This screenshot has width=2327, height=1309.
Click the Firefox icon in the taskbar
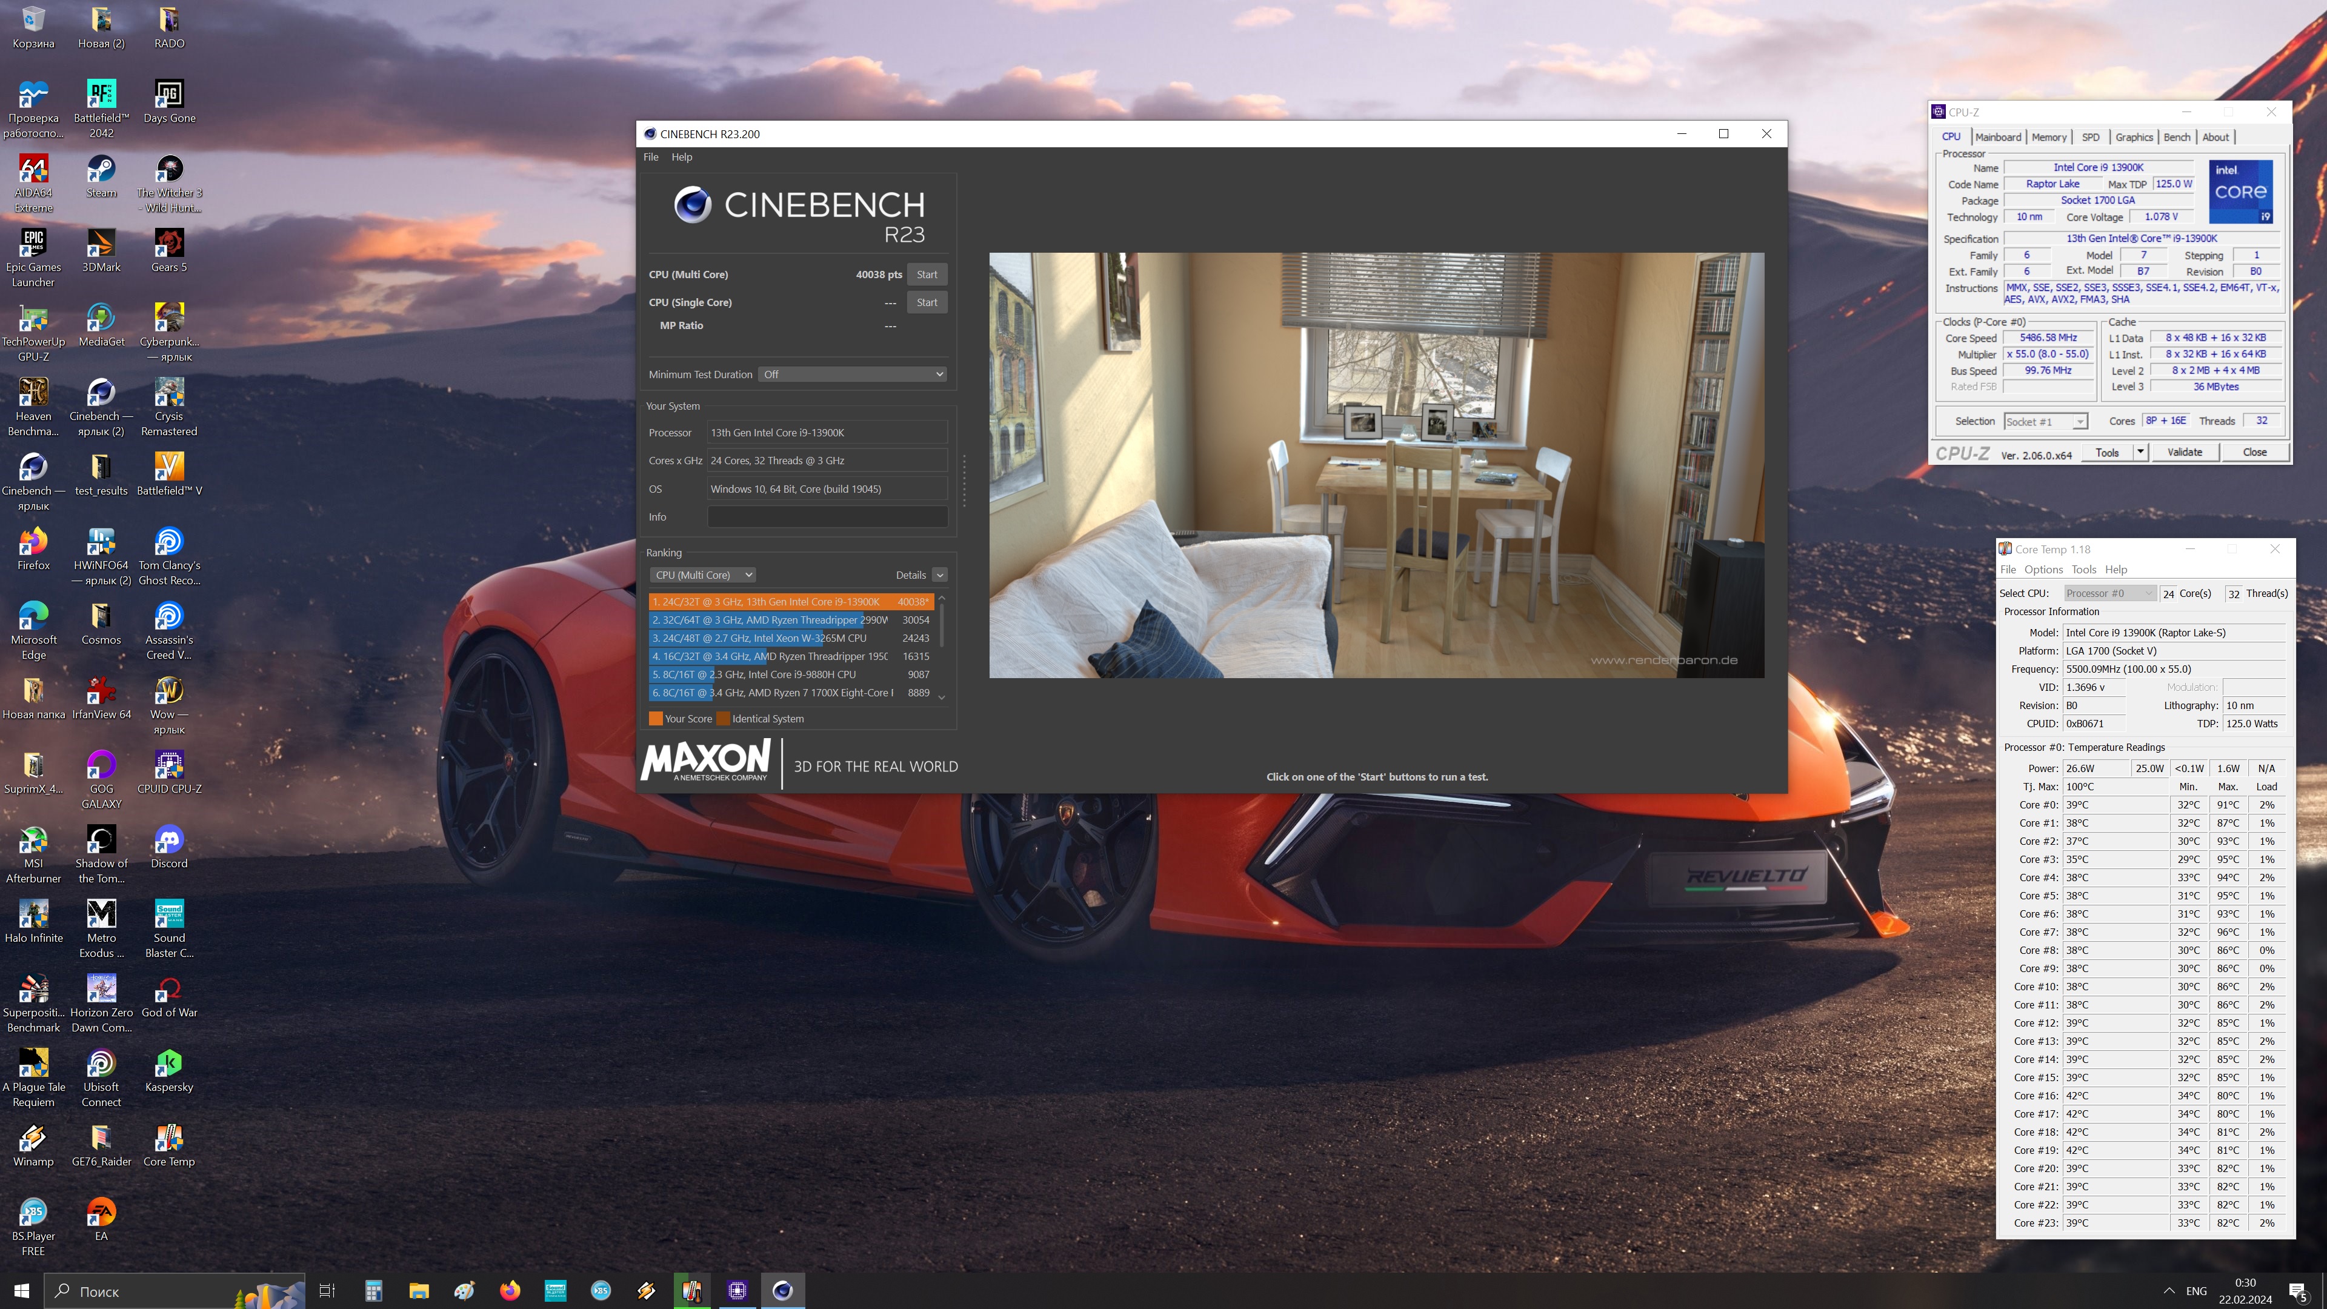tap(510, 1290)
